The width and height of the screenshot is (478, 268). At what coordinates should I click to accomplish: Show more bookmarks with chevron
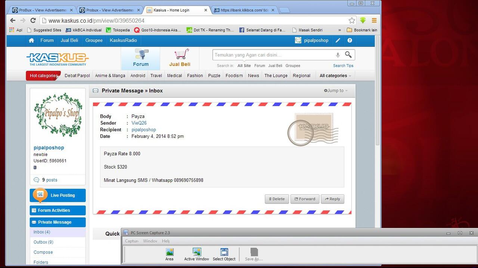click(x=339, y=30)
